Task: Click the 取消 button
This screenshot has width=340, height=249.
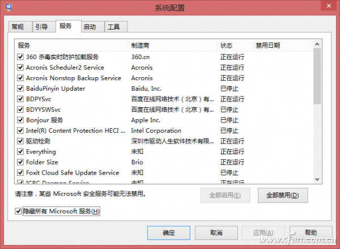Action: coord(216,233)
